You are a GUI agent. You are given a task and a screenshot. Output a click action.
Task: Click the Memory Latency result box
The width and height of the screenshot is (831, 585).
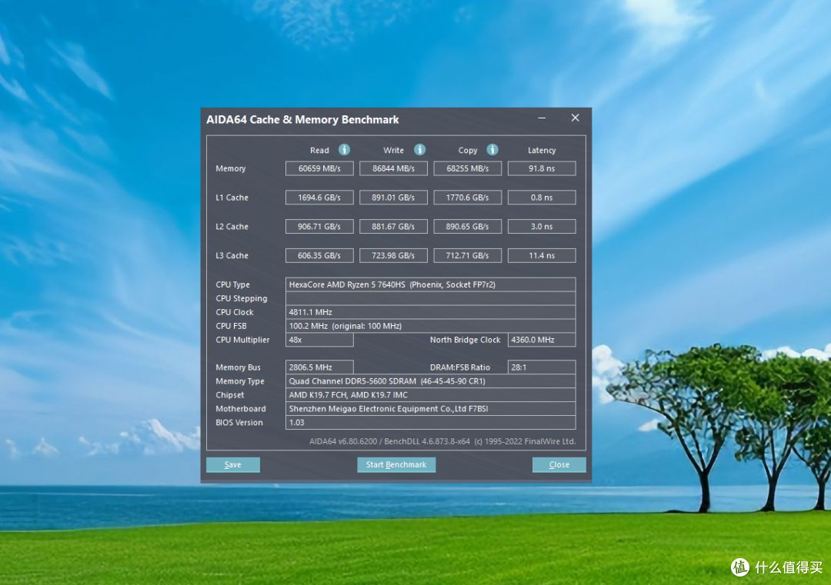coord(542,168)
